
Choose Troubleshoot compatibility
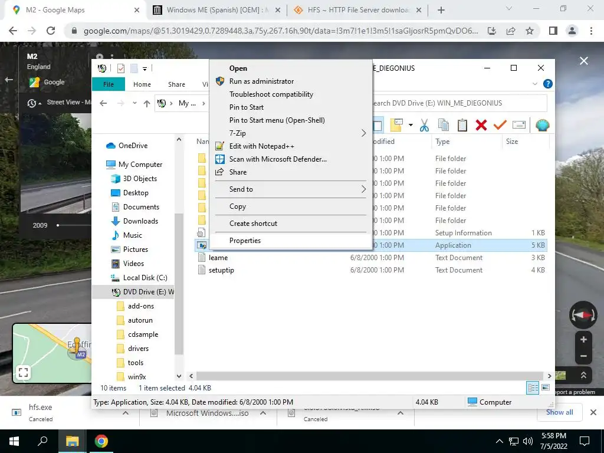291,94
